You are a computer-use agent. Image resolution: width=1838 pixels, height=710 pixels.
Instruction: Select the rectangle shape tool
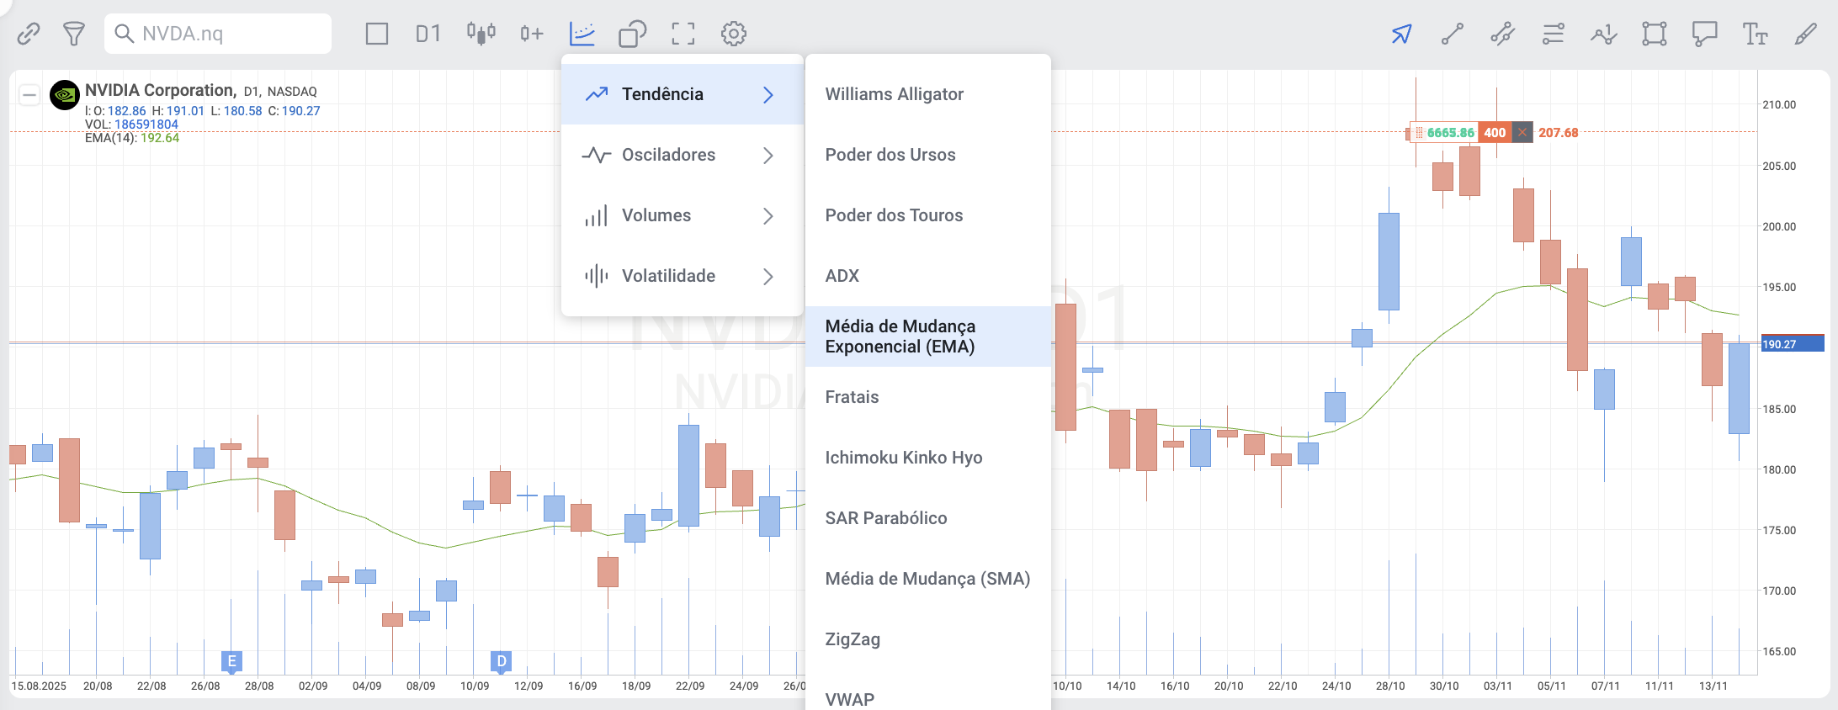[x=1655, y=34]
